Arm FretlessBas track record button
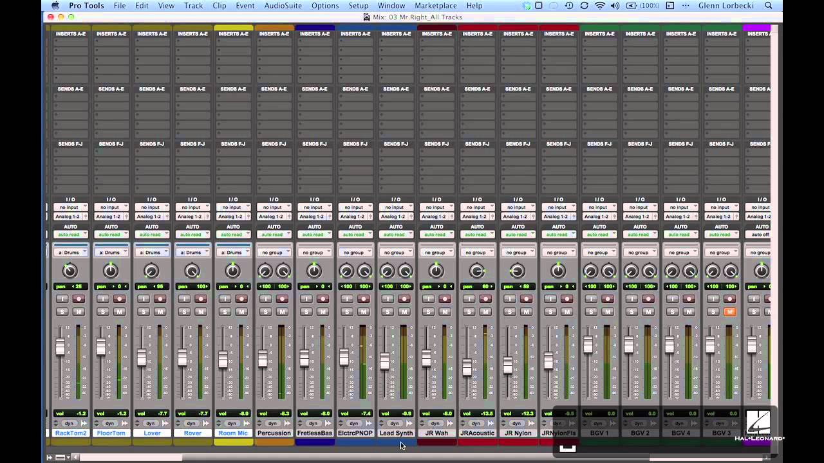The image size is (824, 463). click(x=323, y=299)
